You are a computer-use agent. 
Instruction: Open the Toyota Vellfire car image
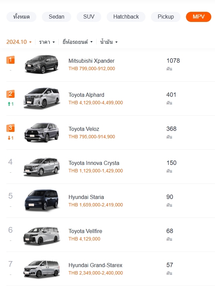pyautogui.click(x=42, y=235)
